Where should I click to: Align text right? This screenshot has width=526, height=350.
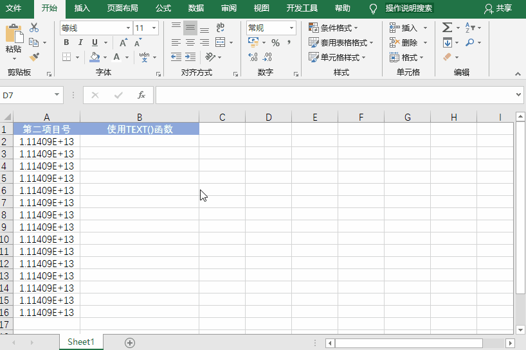point(204,42)
